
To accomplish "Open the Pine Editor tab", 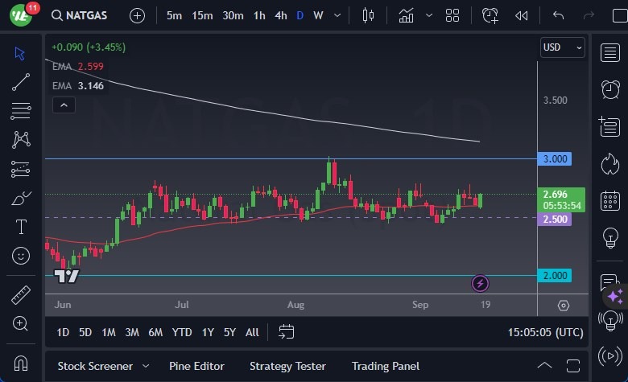I will coord(196,366).
